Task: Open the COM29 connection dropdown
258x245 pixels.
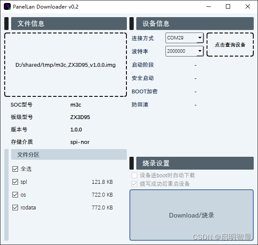Action: click(x=184, y=38)
